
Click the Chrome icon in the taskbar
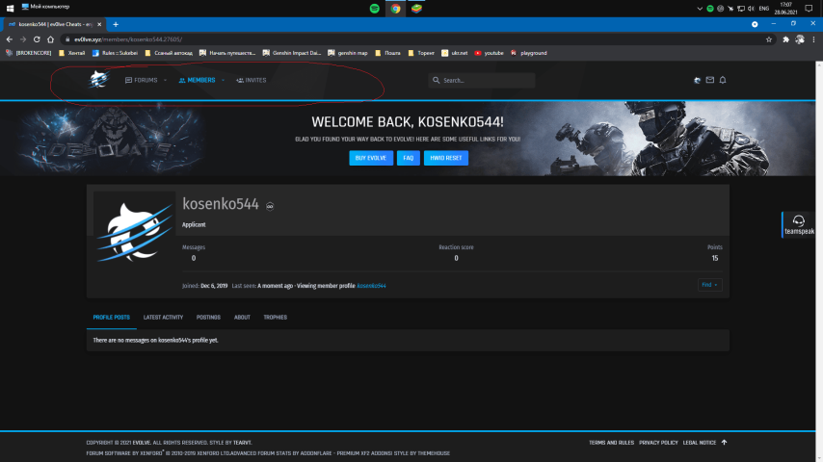(x=395, y=9)
